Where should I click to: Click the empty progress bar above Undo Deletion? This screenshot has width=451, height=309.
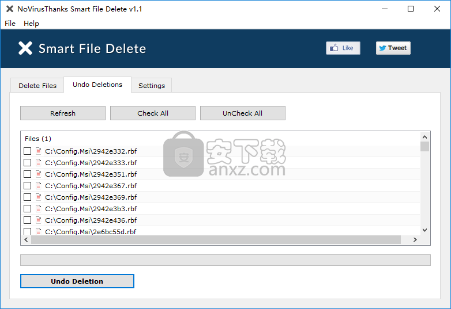(225, 260)
